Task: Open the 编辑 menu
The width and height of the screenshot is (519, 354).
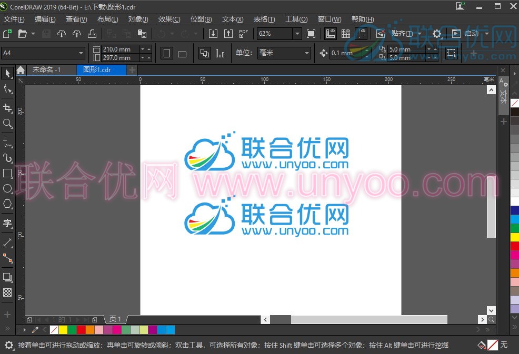Action: pos(45,19)
